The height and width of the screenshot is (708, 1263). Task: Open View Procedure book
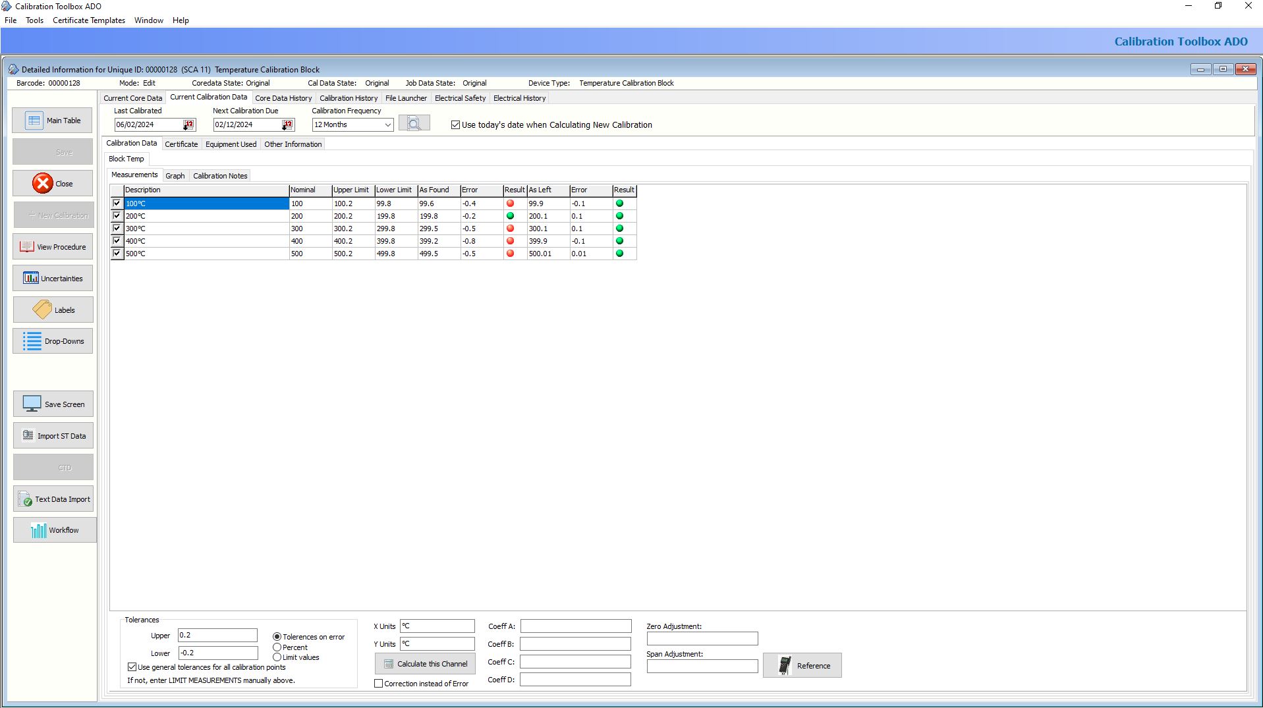point(53,247)
